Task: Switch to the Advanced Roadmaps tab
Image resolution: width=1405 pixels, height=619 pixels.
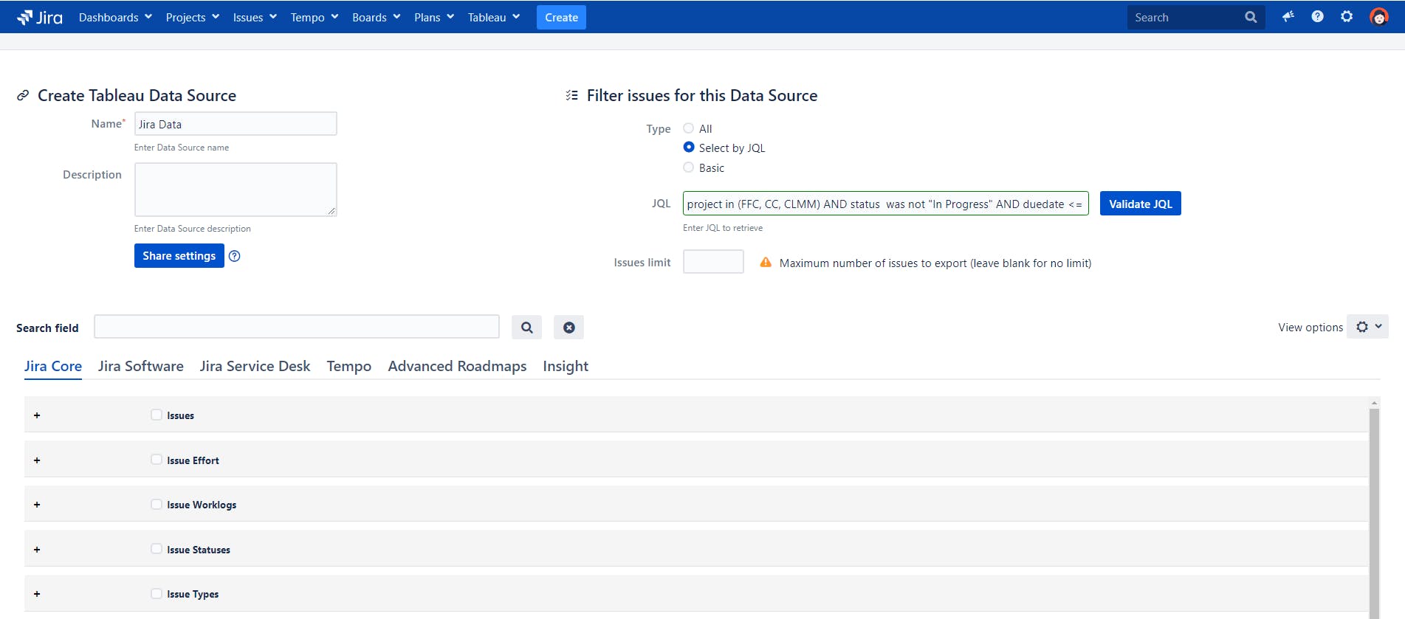Action: pos(457,366)
